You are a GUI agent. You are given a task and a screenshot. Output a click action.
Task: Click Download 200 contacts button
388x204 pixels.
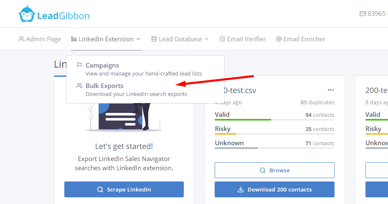click(274, 189)
